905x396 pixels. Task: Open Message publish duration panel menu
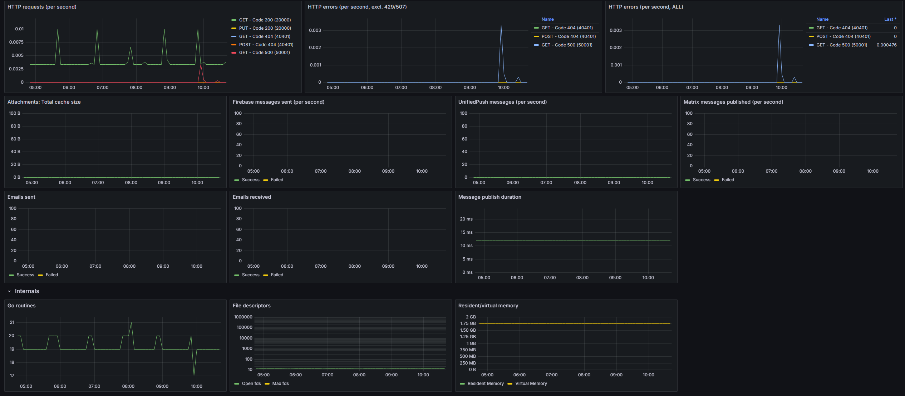(490, 197)
